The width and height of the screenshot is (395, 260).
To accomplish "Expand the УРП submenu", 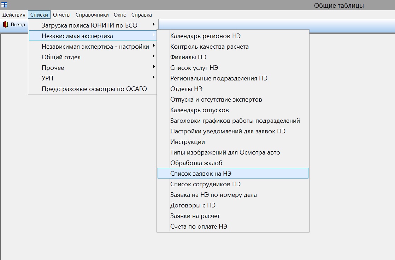I will [x=93, y=78].
